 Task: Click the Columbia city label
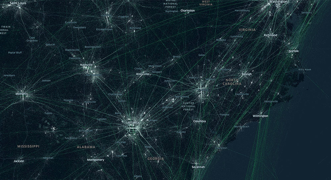coord(200,121)
